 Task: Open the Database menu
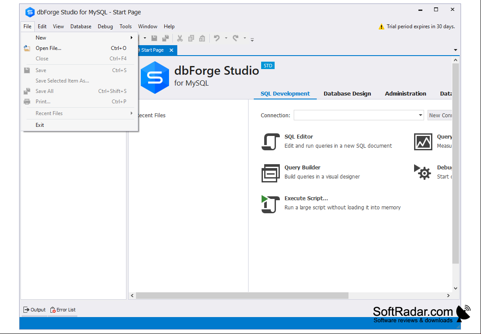coord(81,26)
